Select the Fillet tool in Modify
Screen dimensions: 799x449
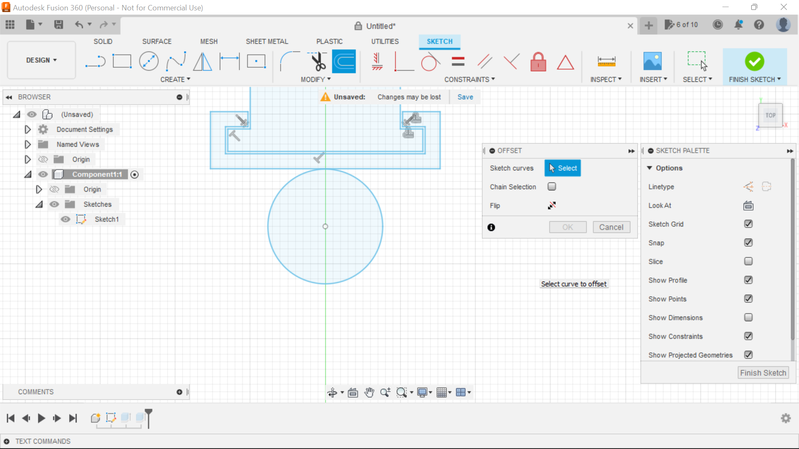coord(290,61)
